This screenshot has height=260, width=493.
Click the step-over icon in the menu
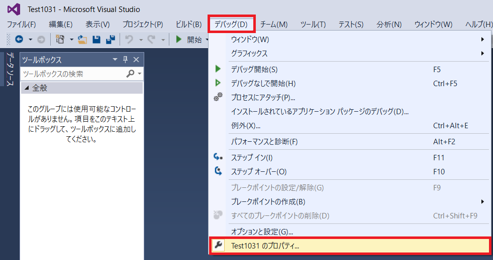click(x=218, y=171)
